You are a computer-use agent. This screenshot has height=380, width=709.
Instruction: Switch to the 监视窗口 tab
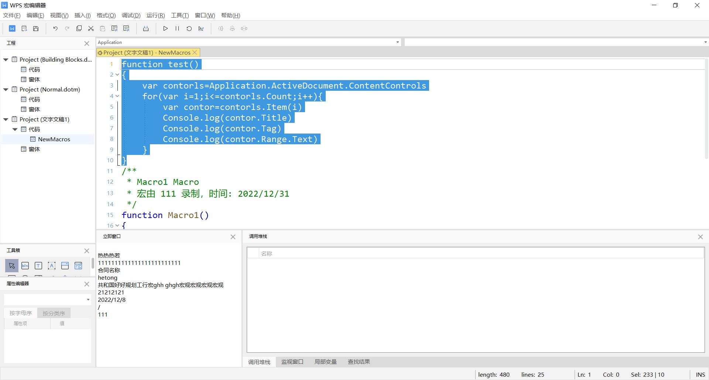[x=292, y=362]
